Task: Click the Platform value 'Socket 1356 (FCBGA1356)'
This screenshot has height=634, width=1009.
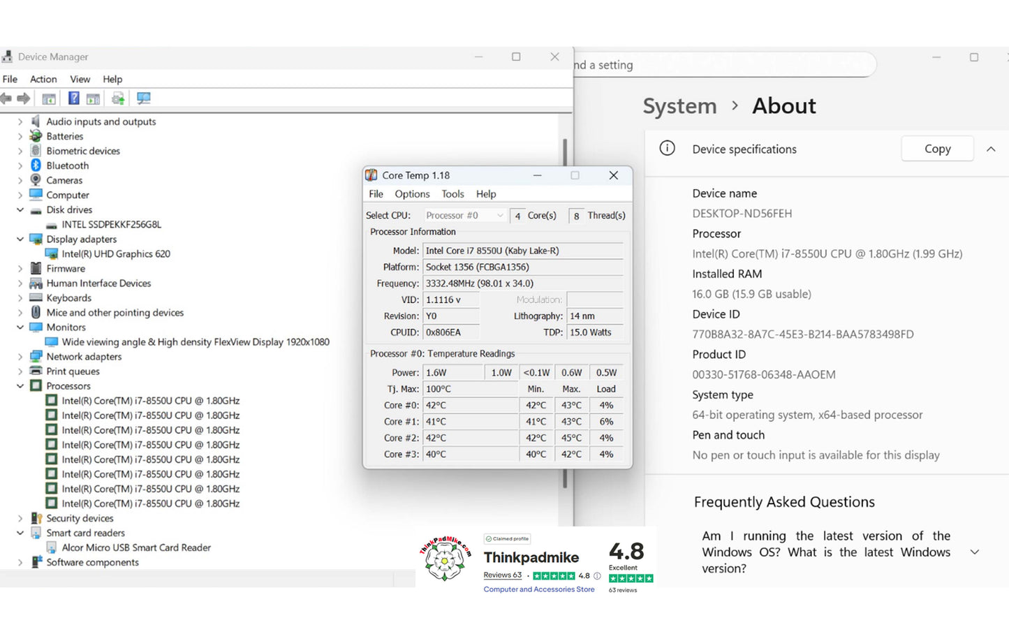Action: point(523,267)
